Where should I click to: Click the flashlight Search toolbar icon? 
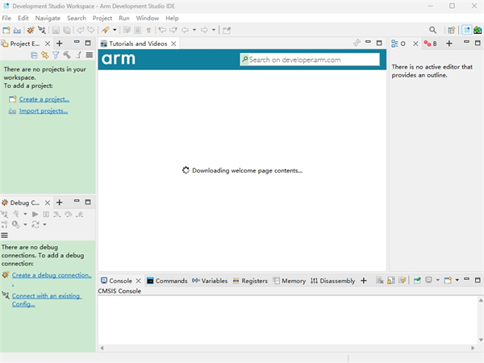point(105,30)
